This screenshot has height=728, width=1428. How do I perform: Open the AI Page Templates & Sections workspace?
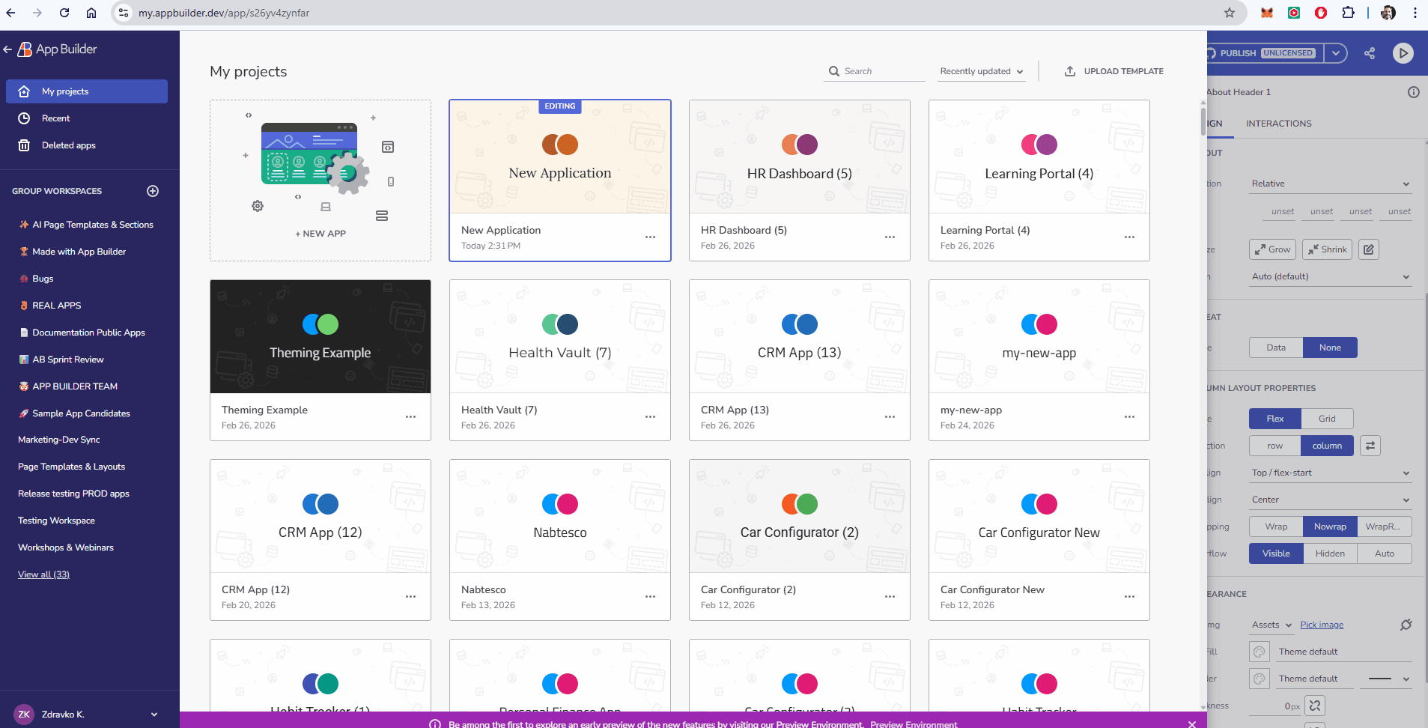[92, 224]
